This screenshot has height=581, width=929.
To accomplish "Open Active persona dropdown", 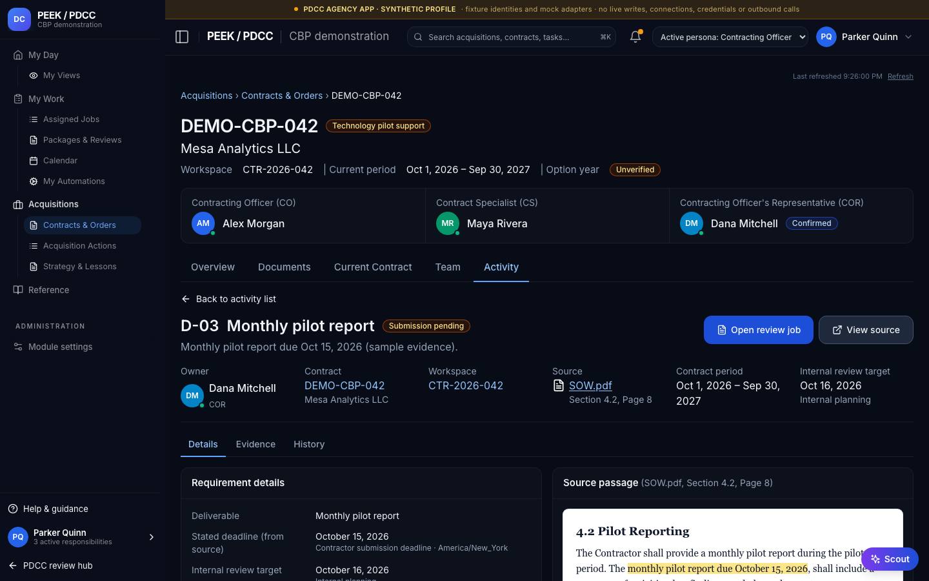I will pos(730,37).
